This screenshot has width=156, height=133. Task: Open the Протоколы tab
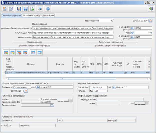pos(48,16)
